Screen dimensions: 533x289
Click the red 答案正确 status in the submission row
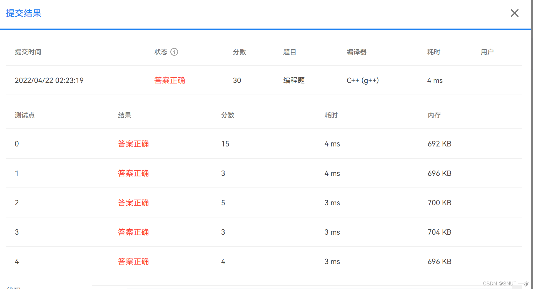[170, 80]
